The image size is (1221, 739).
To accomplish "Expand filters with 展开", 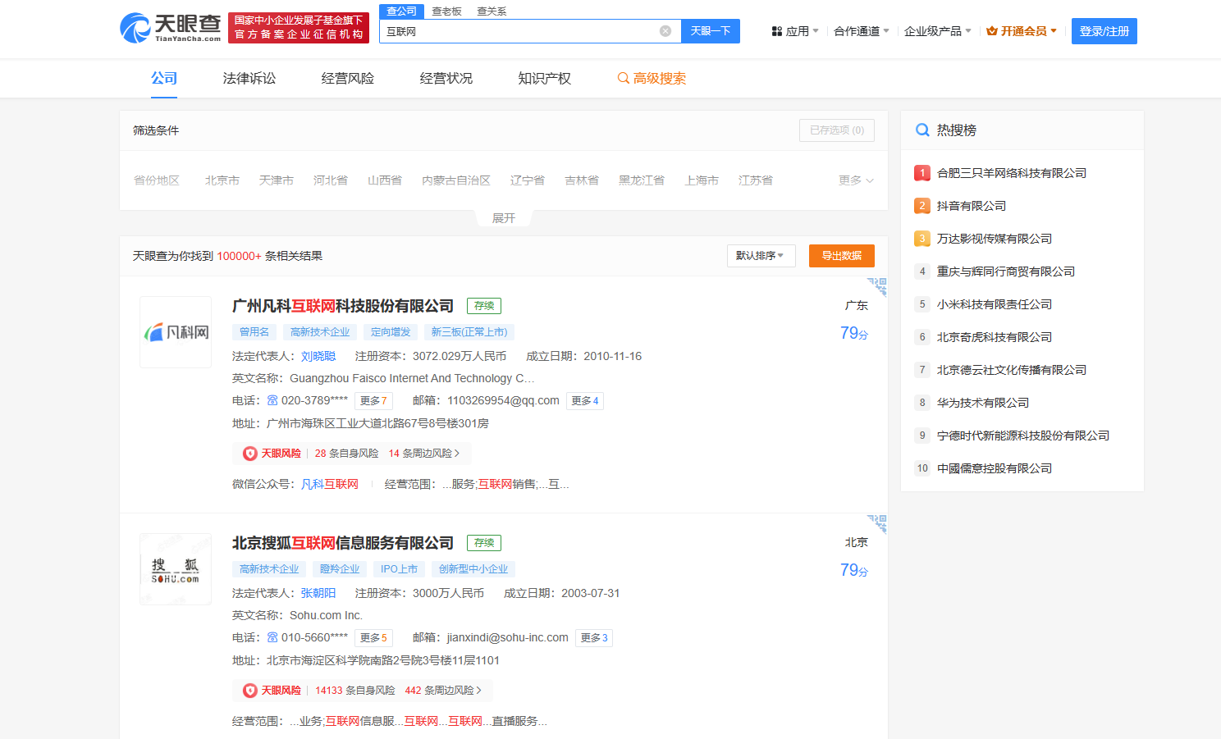I will tap(504, 218).
